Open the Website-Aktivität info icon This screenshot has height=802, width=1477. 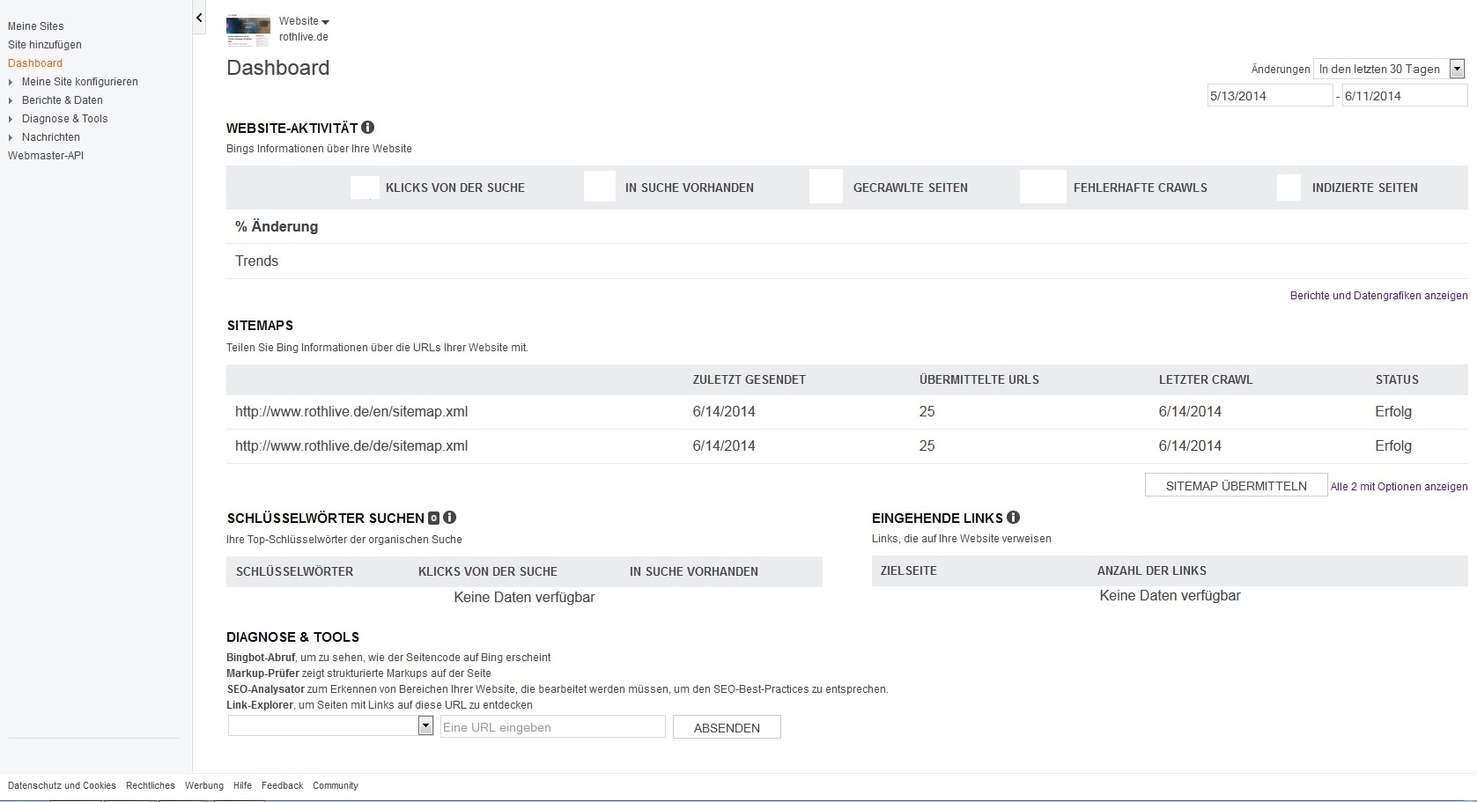pos(368,128)
